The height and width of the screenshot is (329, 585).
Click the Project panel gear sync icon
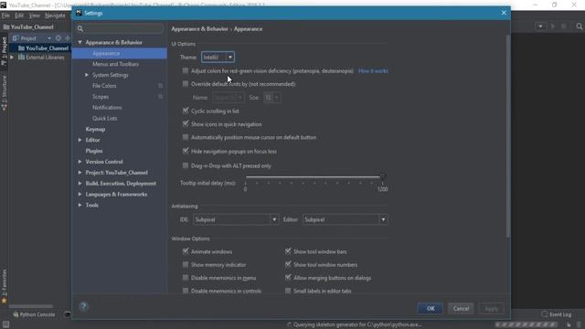58,38
